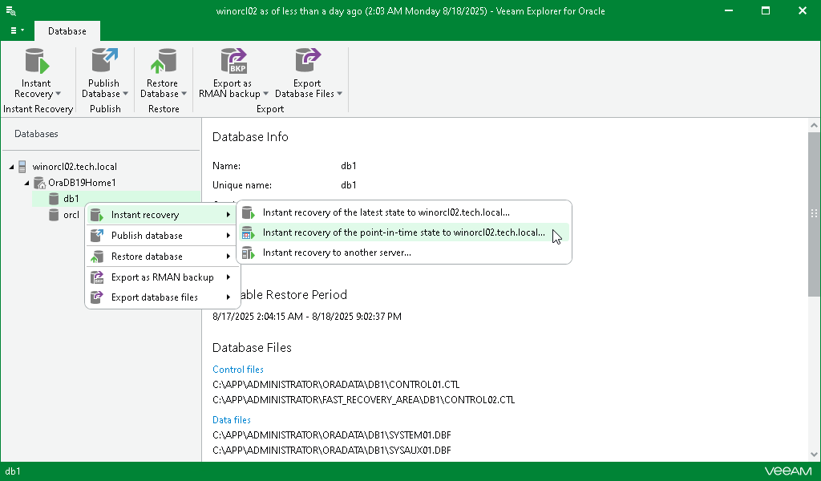The width and height of the screenshot is (821, 481).
Task: Open the Restore Database dropdown arrow
Action: pos(183,94)
